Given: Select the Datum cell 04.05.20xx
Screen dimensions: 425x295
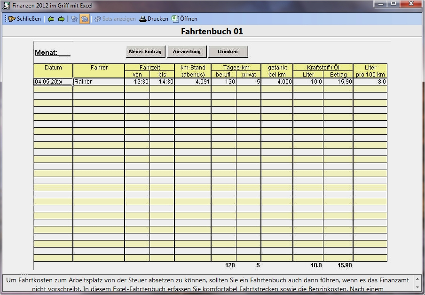Looking at the screenshot, I should (53, 82).
